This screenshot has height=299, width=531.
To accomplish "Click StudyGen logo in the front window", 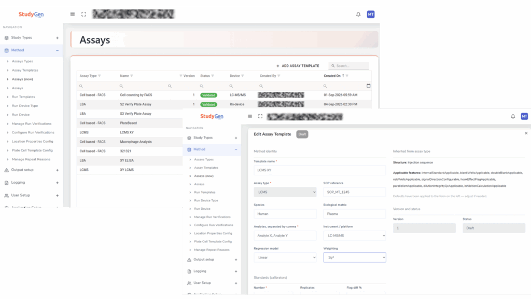I will click(212, 116).
